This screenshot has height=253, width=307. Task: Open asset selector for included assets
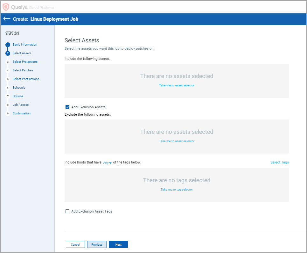point(177,85)
